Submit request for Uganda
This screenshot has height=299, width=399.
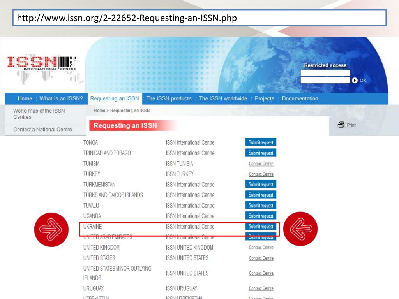[x=261, y=216]
